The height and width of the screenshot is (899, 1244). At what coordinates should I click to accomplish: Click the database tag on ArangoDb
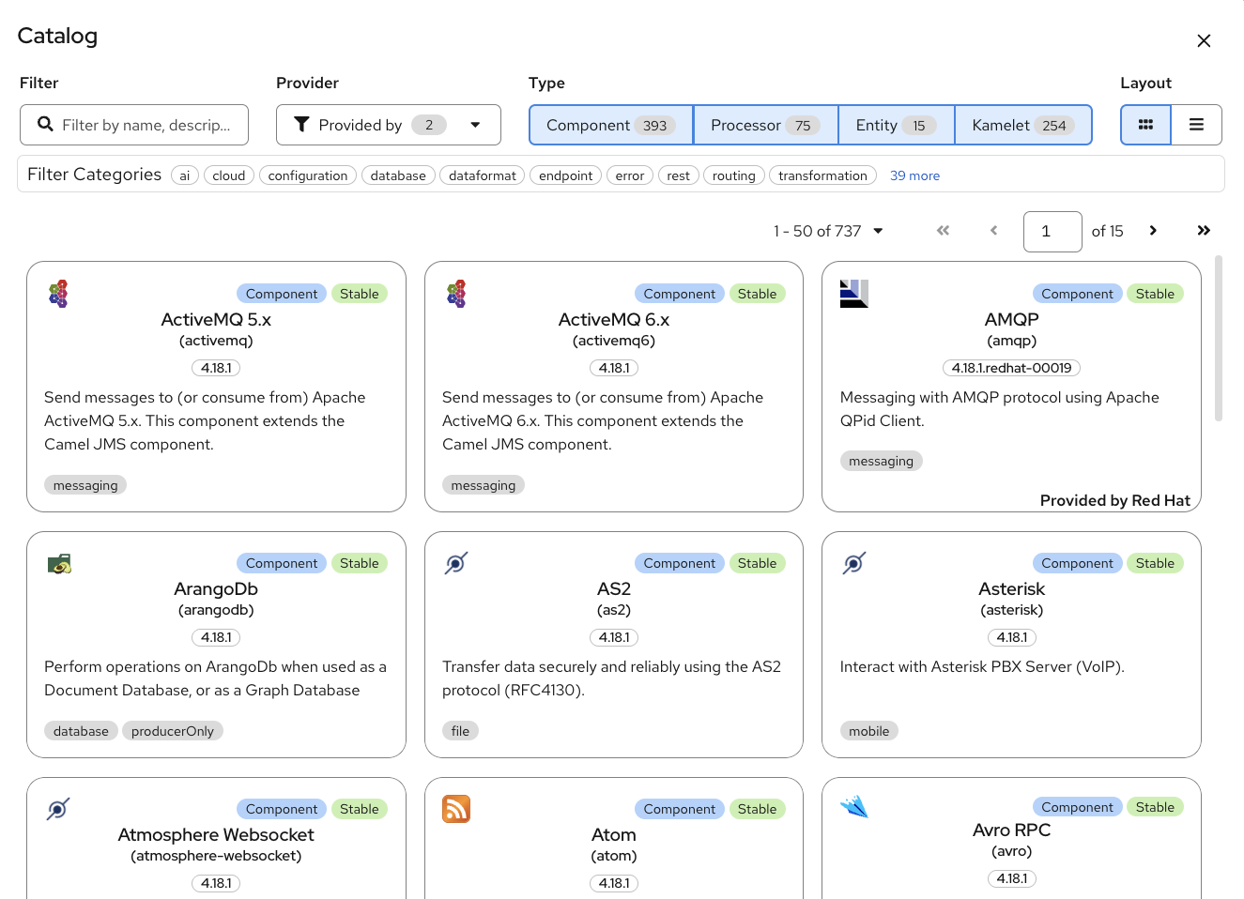81,731
